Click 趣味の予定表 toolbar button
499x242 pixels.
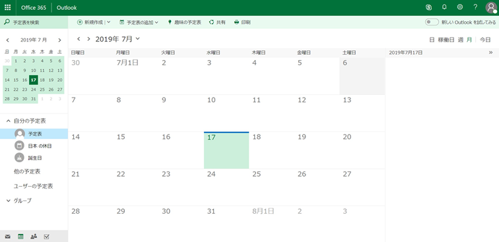pyautogui.click(x=185, y=22)
